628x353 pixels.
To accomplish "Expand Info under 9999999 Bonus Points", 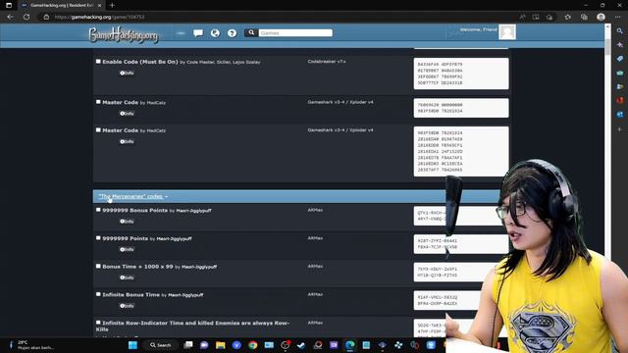I will click(x=127, y=222).
